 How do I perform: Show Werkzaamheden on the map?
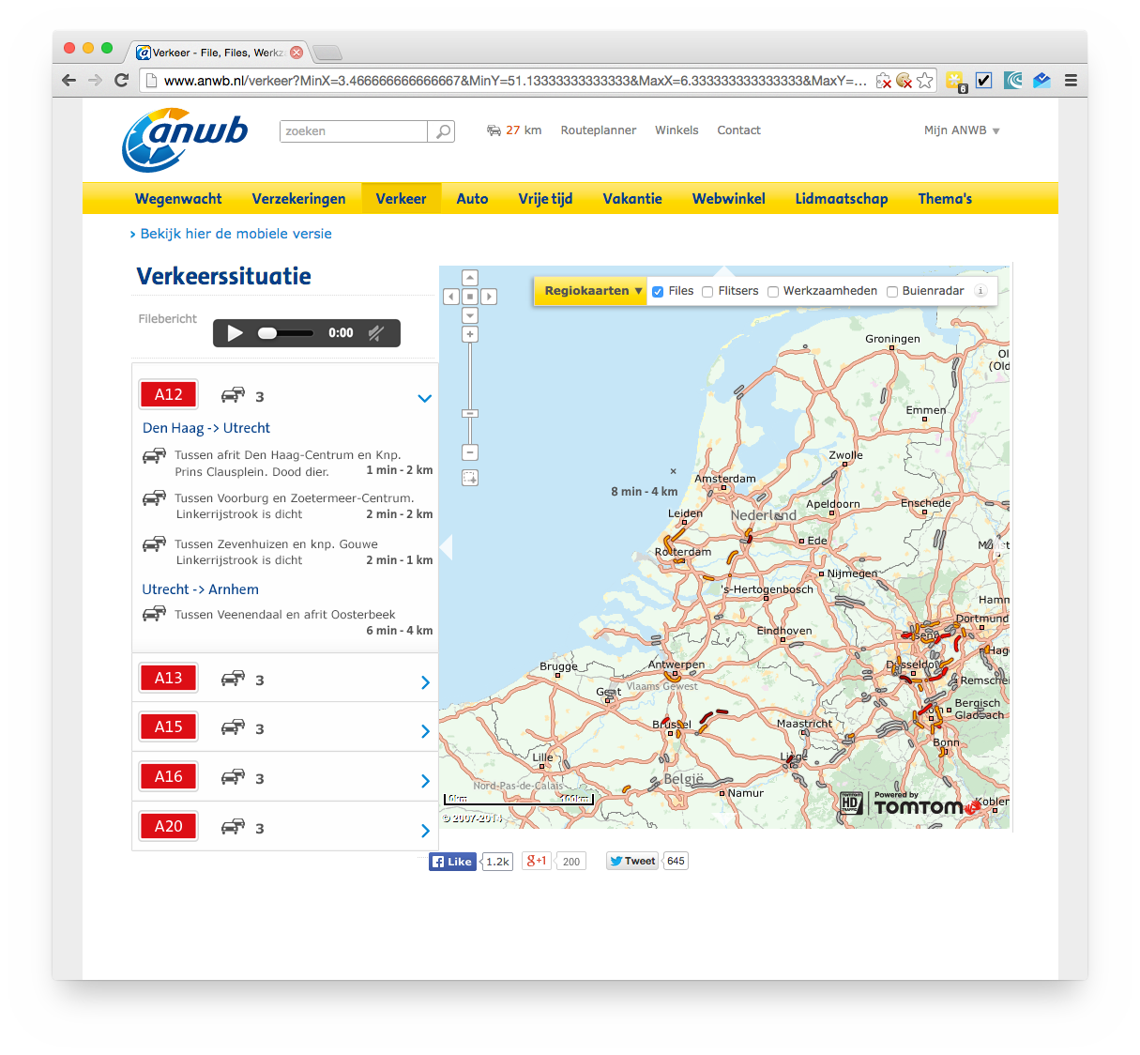772,291
